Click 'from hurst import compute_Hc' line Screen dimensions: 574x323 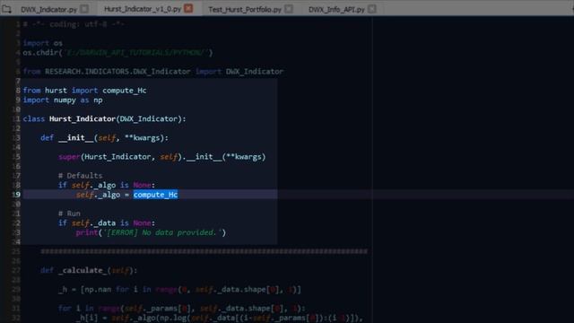84,90
